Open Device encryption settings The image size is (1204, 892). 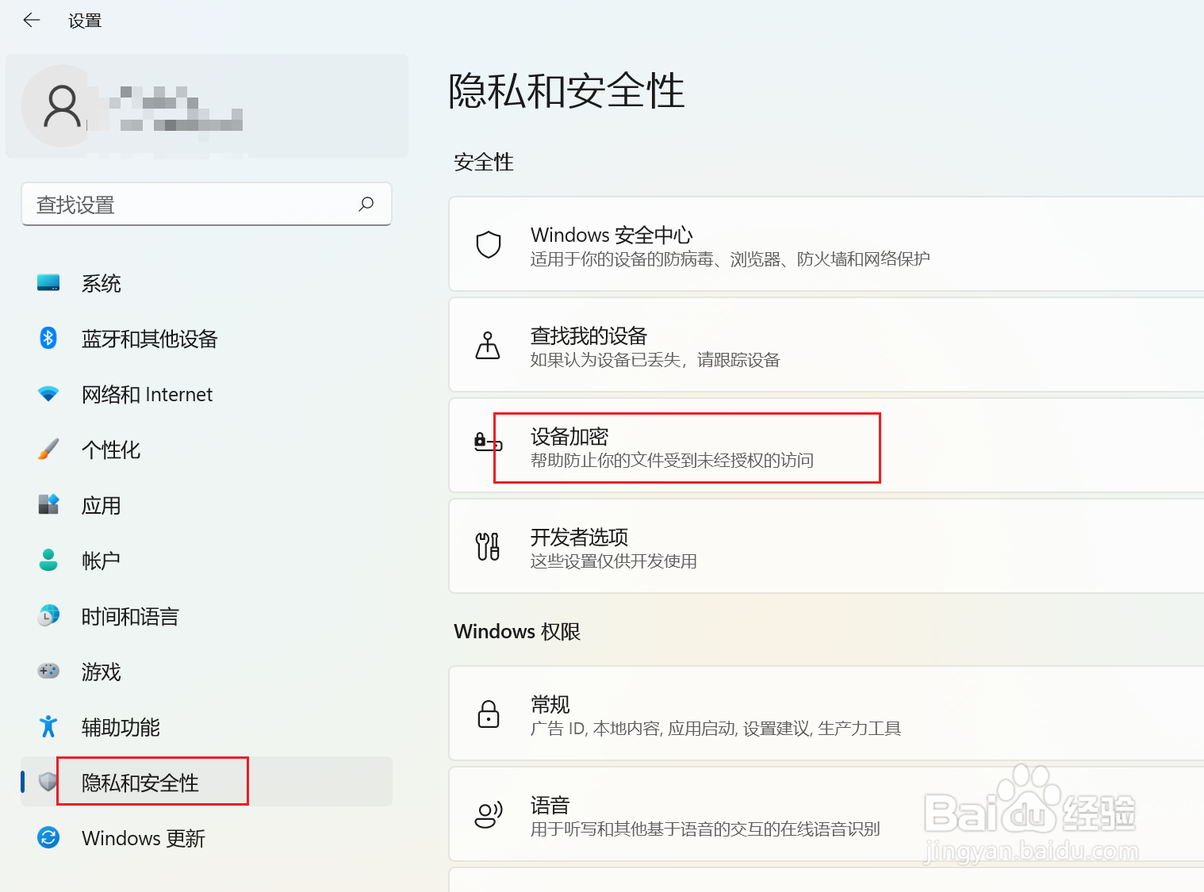tap(671, 447)
